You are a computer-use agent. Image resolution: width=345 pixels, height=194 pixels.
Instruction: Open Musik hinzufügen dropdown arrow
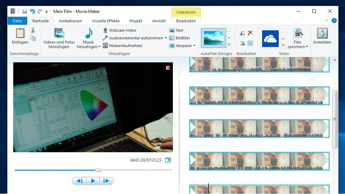pyautogui.click(x=99, y=47)
